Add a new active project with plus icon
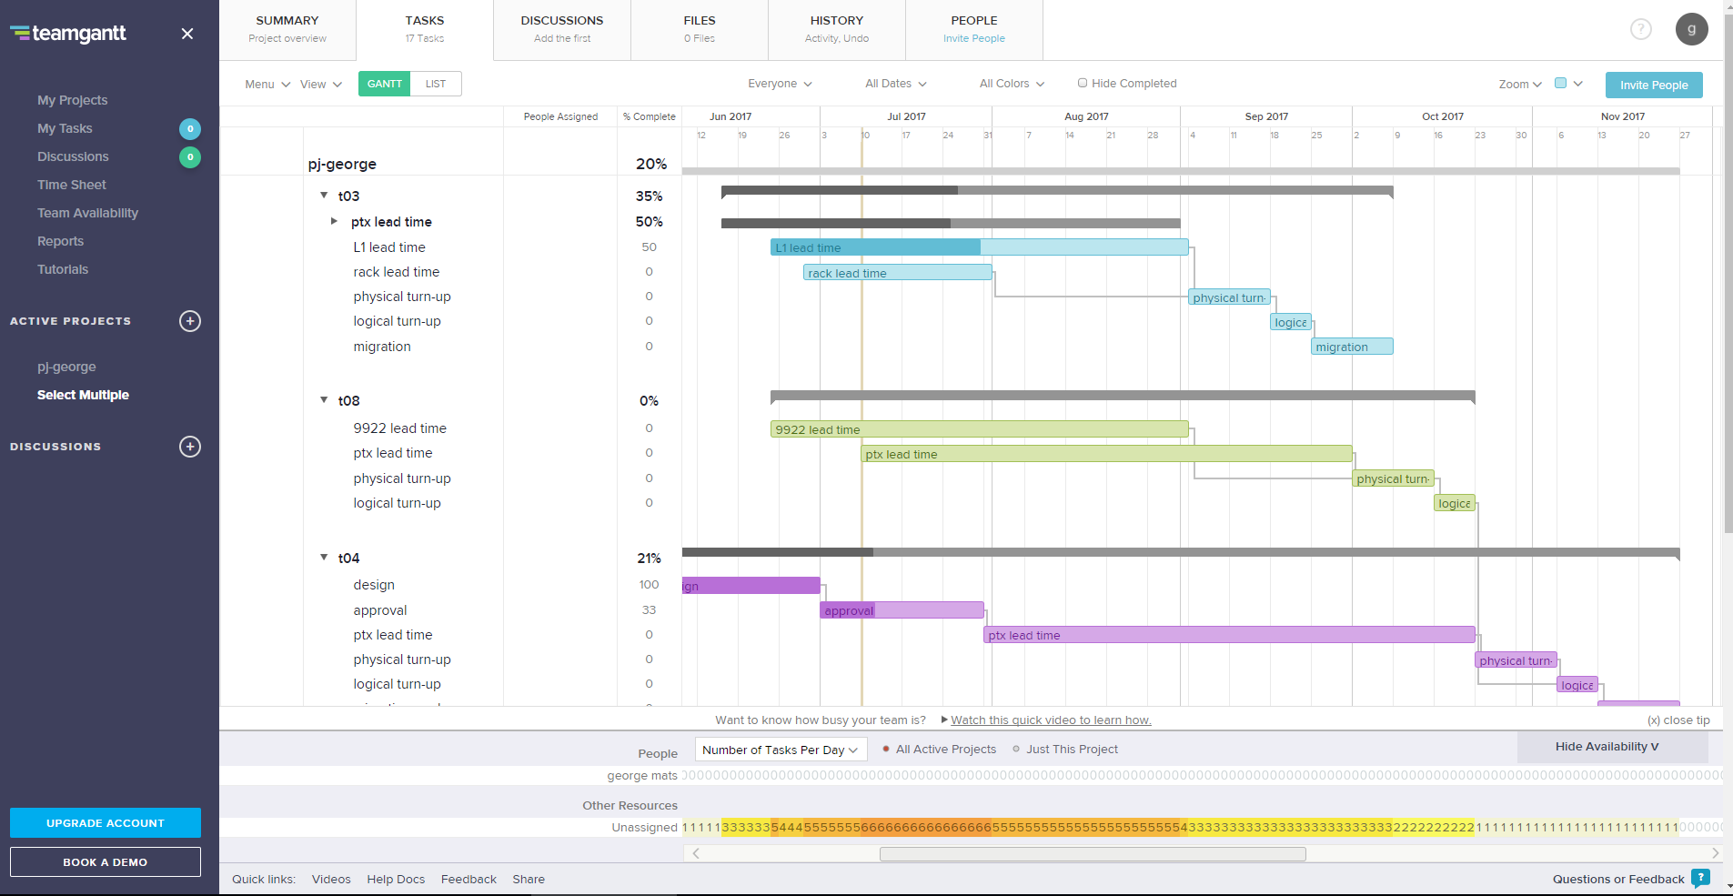The width and height of the screenshot is (1733, 896). [x=190, y=321]
